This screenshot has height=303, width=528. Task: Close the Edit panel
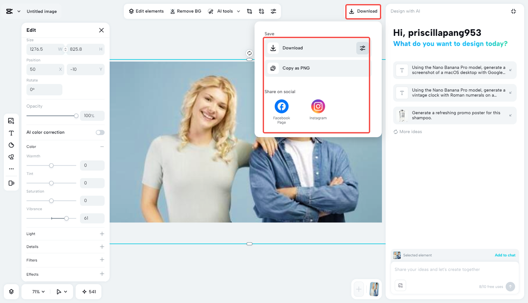pyautogui.click(x=101, y=30)
